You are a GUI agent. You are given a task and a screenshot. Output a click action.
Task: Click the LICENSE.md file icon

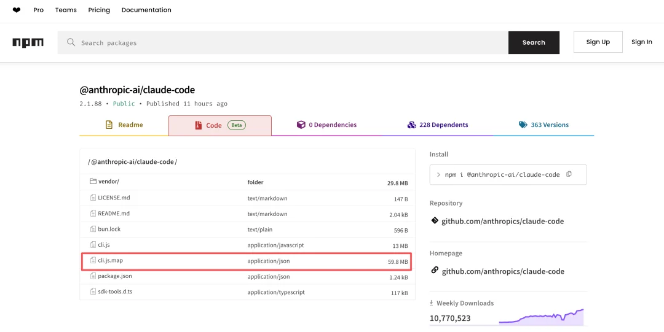(x=93, y=198)
